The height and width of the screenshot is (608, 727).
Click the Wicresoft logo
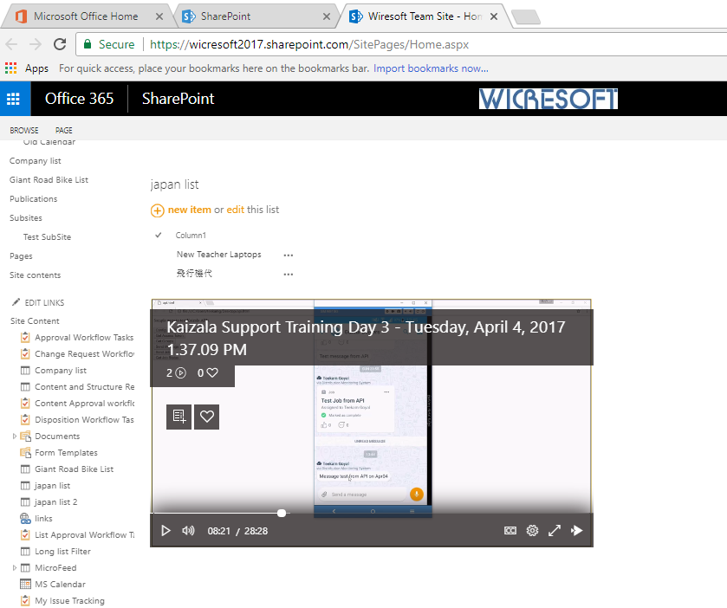click(548, 99)
